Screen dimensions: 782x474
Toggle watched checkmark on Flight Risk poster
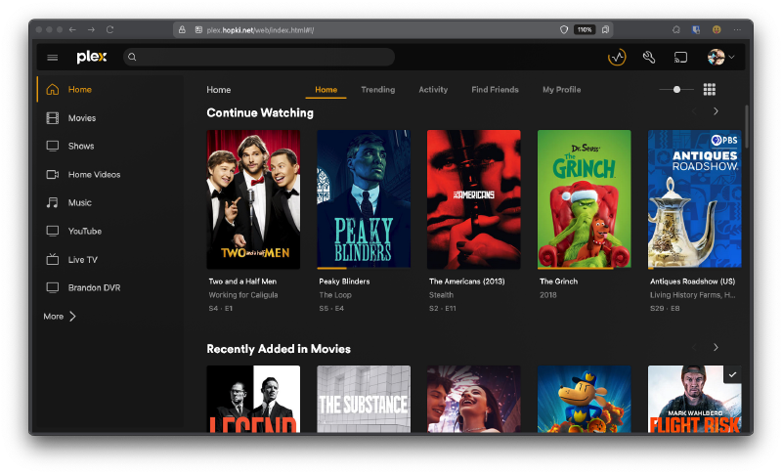pyautogui.click(x=732, y=374)
